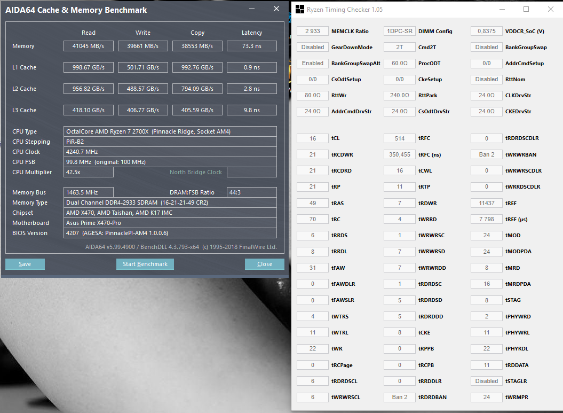
Task: Click L2 Cache Copy 794.09 GB/s
Action: pyautogui.click(x=197, y=89)
